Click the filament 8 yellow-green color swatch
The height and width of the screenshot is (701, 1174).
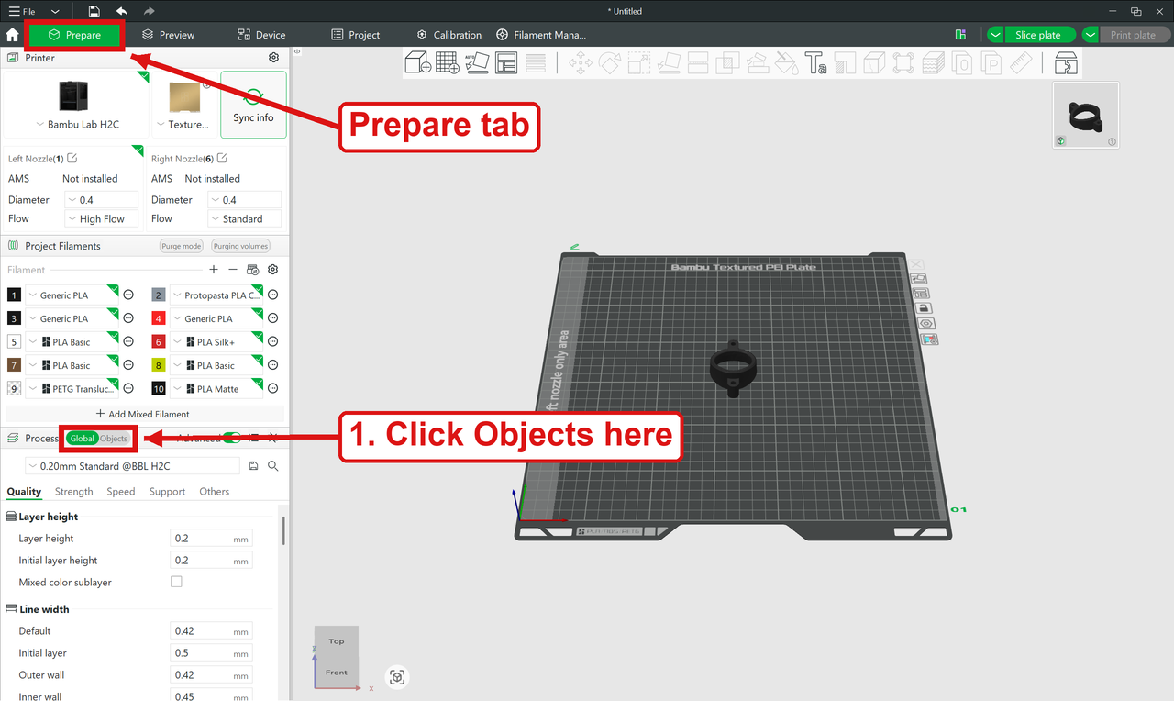[x=158, y=365]
